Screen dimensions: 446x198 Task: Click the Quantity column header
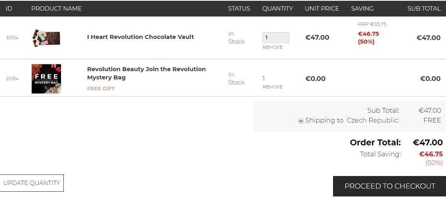[278, 8]
